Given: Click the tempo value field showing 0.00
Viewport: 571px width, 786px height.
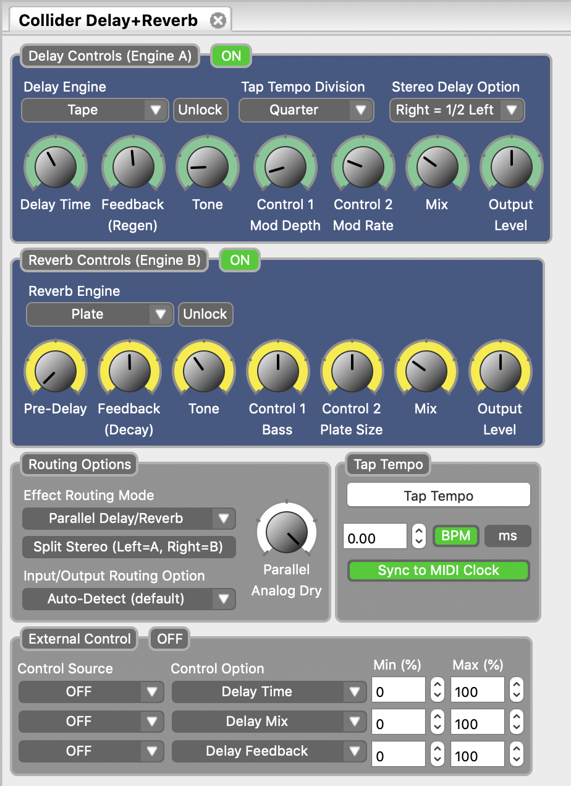Looking at the screenshot, I should tap(375, 537).
